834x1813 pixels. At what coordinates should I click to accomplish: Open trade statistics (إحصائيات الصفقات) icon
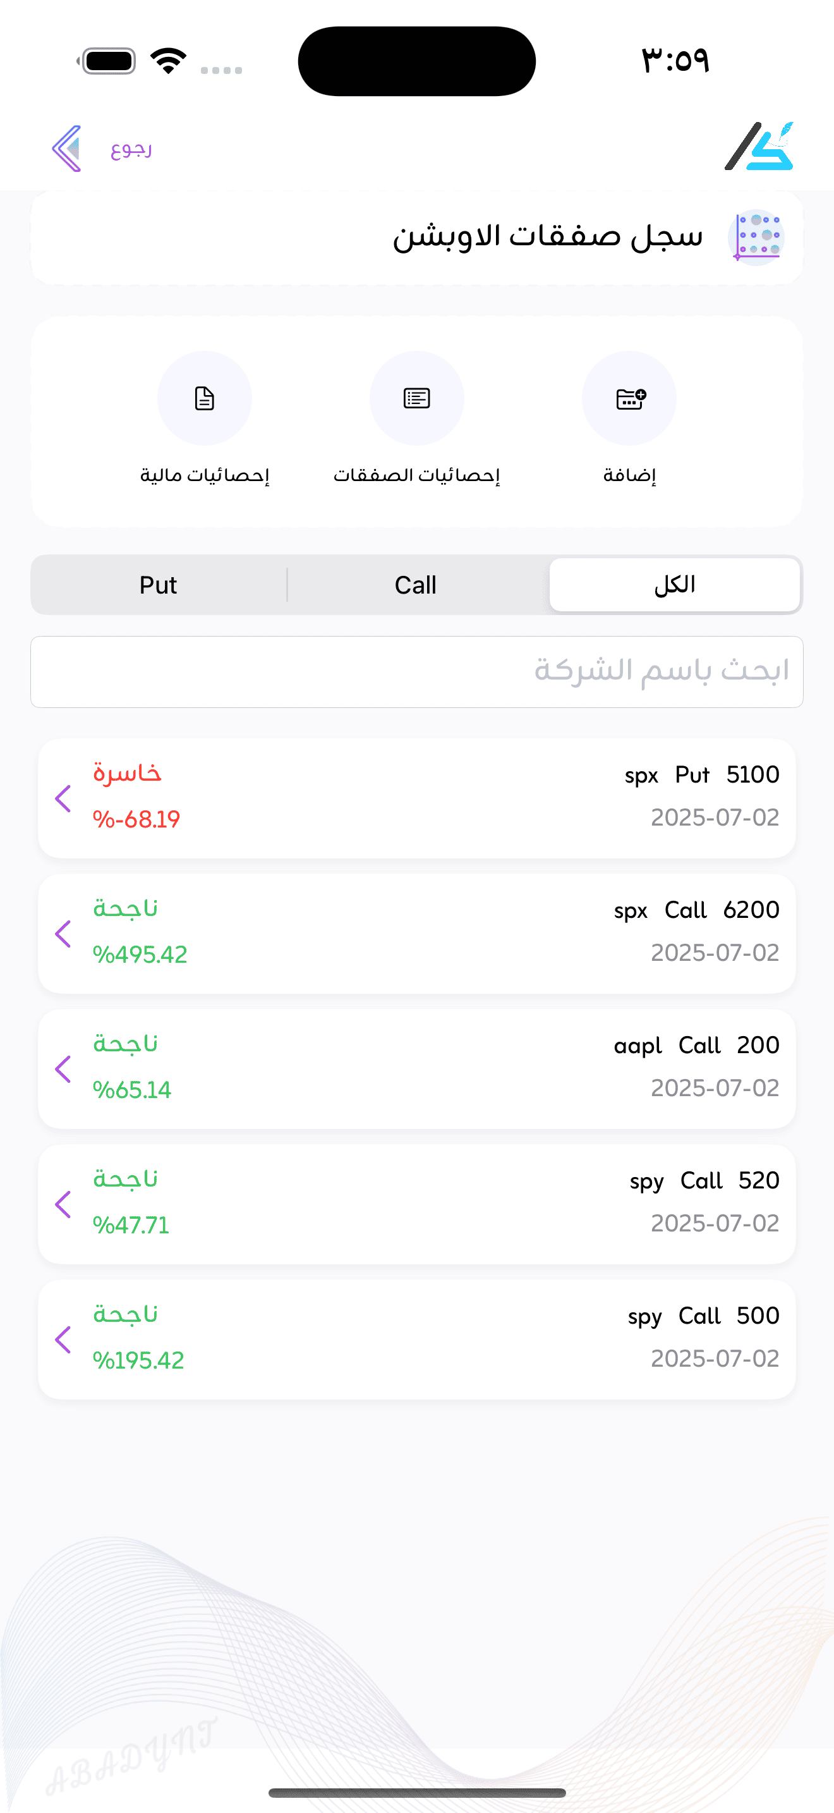click(416, 398)
